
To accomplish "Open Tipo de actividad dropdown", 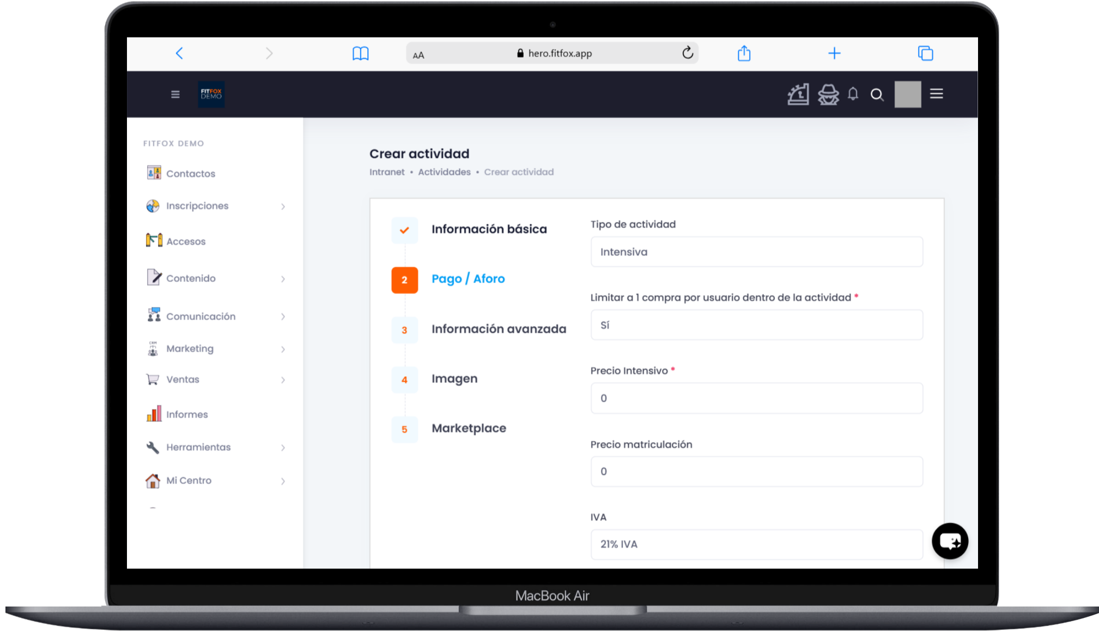I will click(756, 252).
